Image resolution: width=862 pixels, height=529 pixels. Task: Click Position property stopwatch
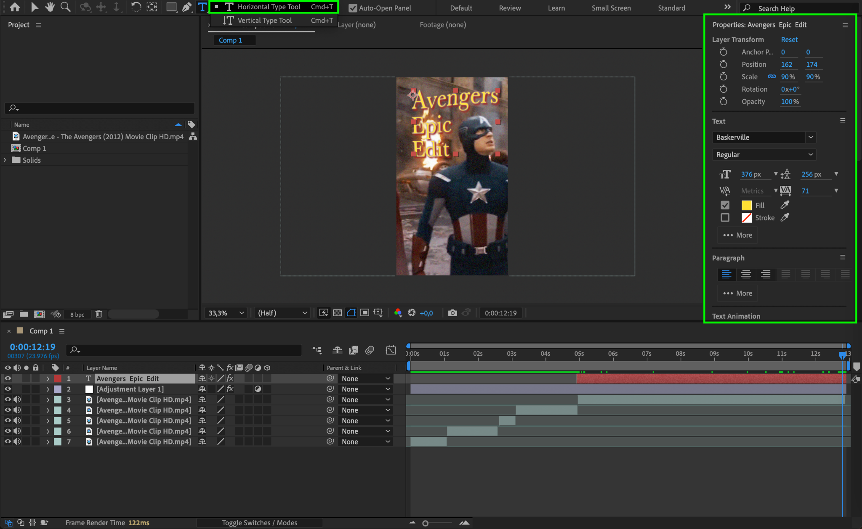(x=724, y=64)
